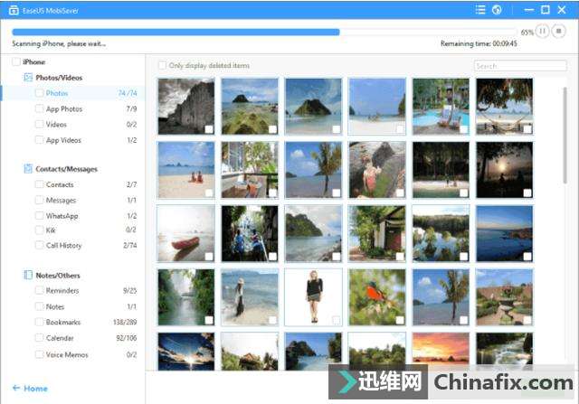Toggle the top-level iPhone checkbox
Screen dimensions: 579x404
(x=15, y=61)
